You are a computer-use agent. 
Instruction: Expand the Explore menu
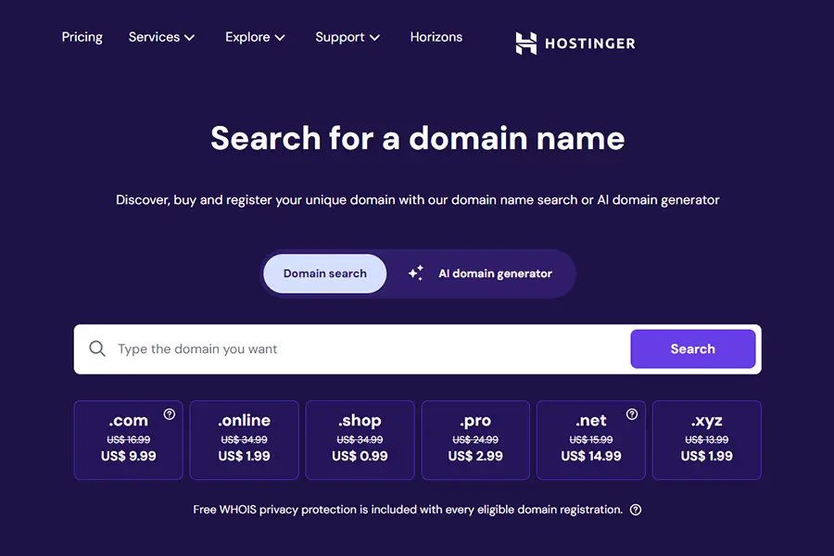click(x=256, y=37)
